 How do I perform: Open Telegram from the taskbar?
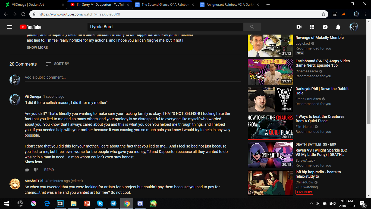pos(114,204)
